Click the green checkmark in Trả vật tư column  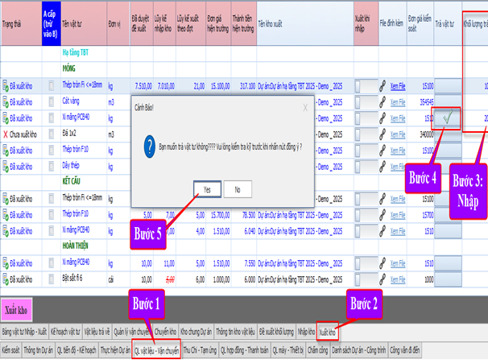click(x=447, y=118)
